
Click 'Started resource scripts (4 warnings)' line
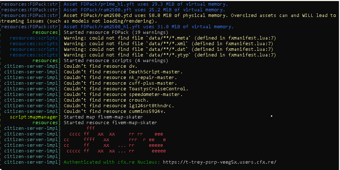(x=116, y=61)
